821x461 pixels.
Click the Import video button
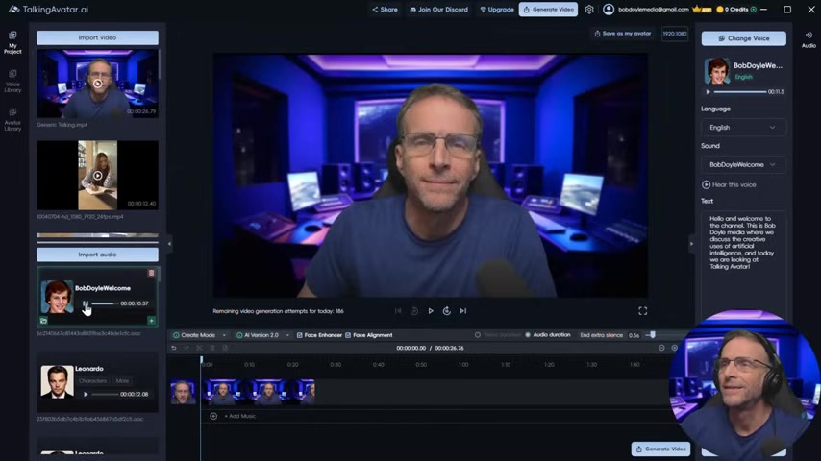click(97, 37)
